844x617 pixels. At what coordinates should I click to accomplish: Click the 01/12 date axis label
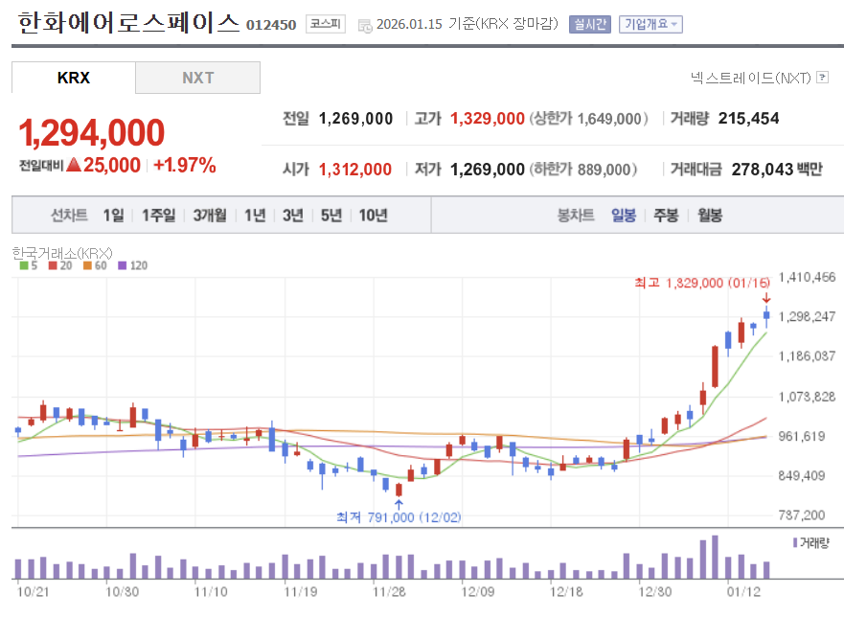(x=743, y=592)
